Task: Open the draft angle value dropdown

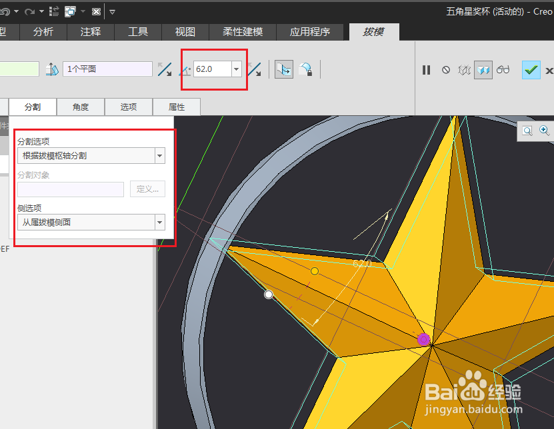Action: coord(237,69)
